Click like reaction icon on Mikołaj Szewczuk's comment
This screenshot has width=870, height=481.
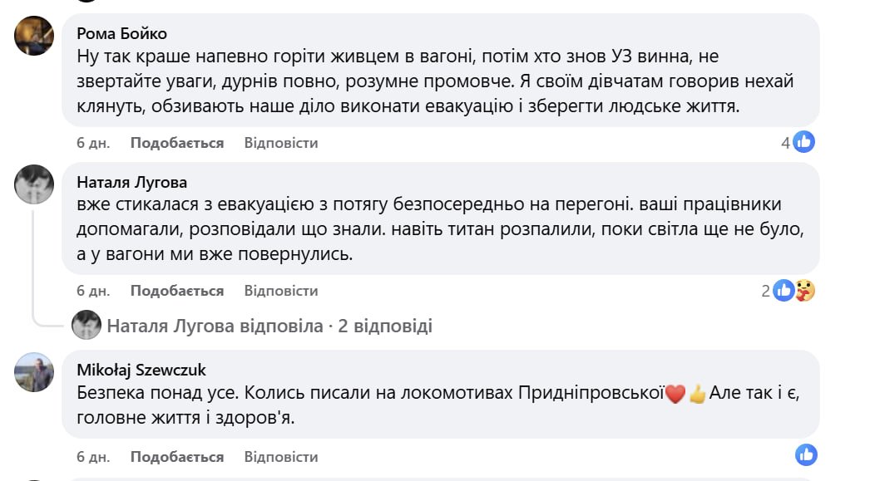(x=806, y=454)
